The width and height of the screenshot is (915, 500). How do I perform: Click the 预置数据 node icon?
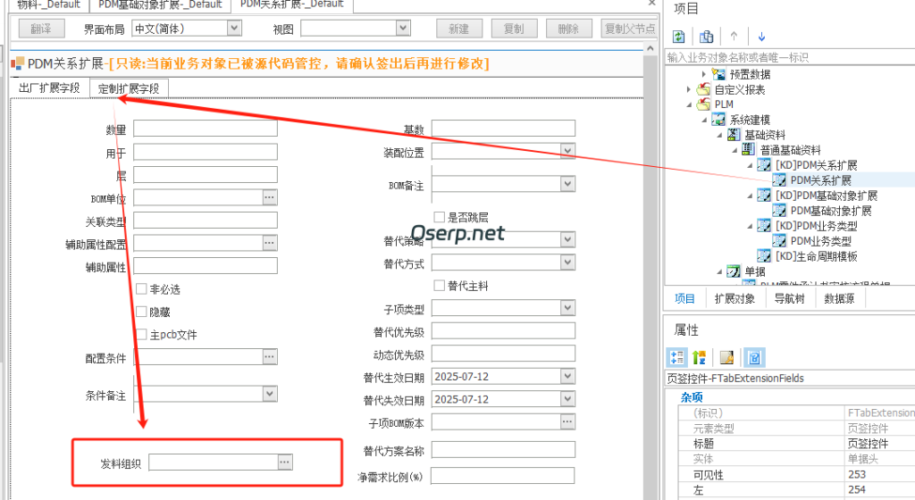(718, 74)
